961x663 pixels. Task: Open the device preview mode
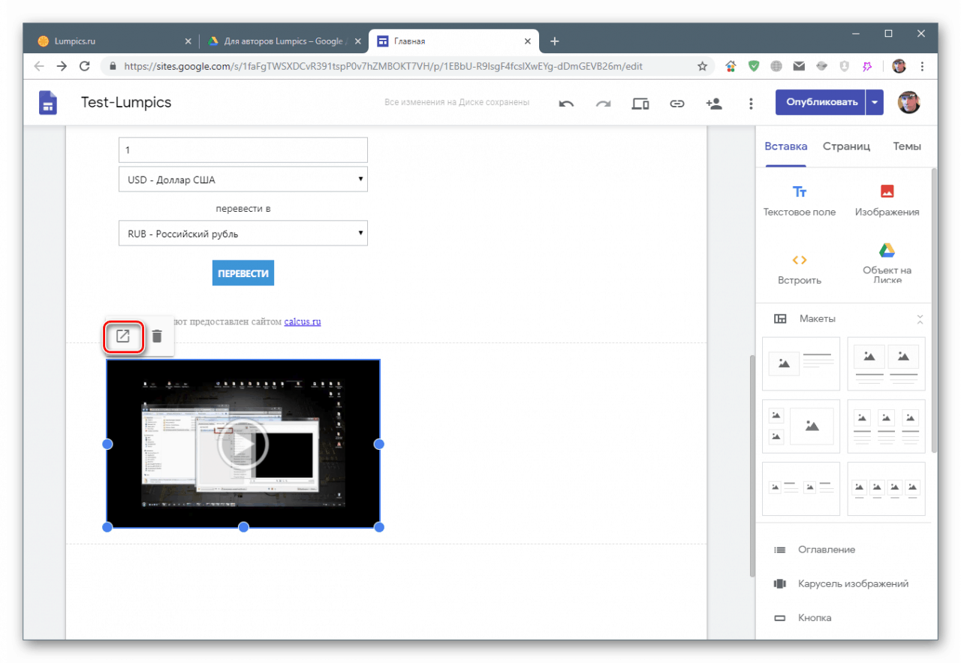tap(640, 104)
